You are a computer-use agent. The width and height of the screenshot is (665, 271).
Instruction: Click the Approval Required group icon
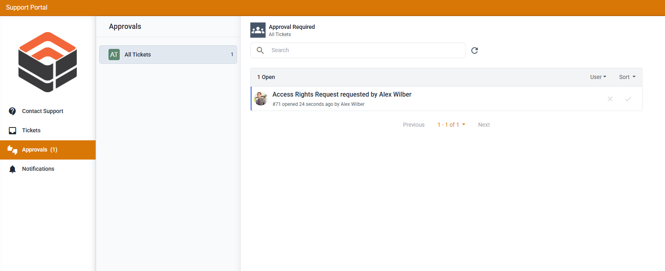pyautogui.click(x=258, y=30)
